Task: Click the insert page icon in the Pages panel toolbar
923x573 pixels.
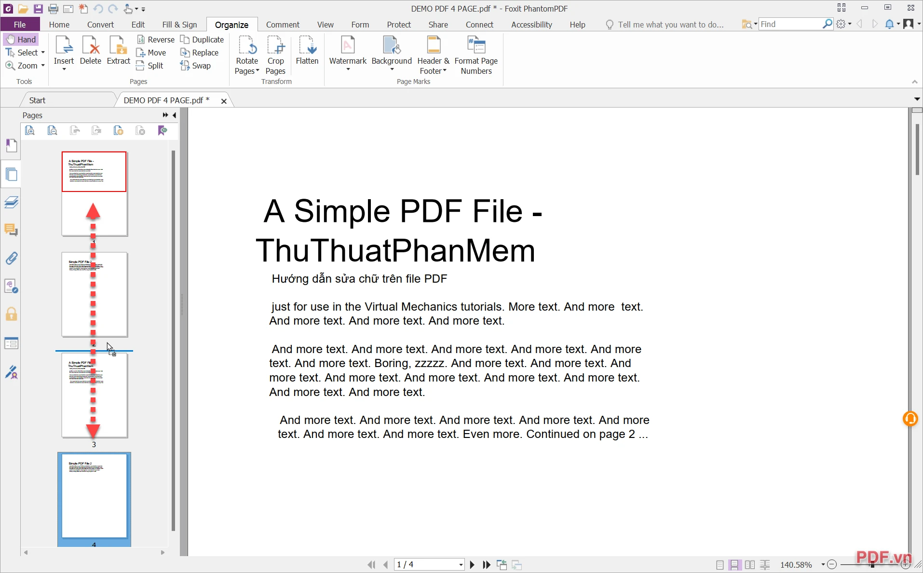Action: coord(118,131)
